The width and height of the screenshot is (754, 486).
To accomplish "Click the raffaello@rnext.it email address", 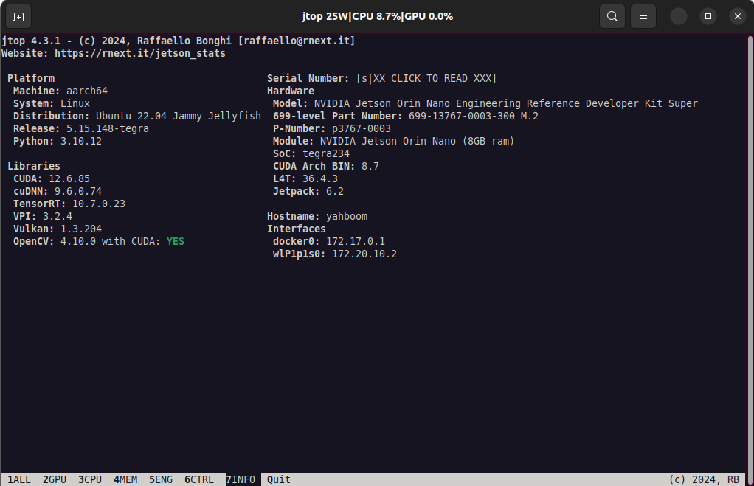I will pos(297,41).
